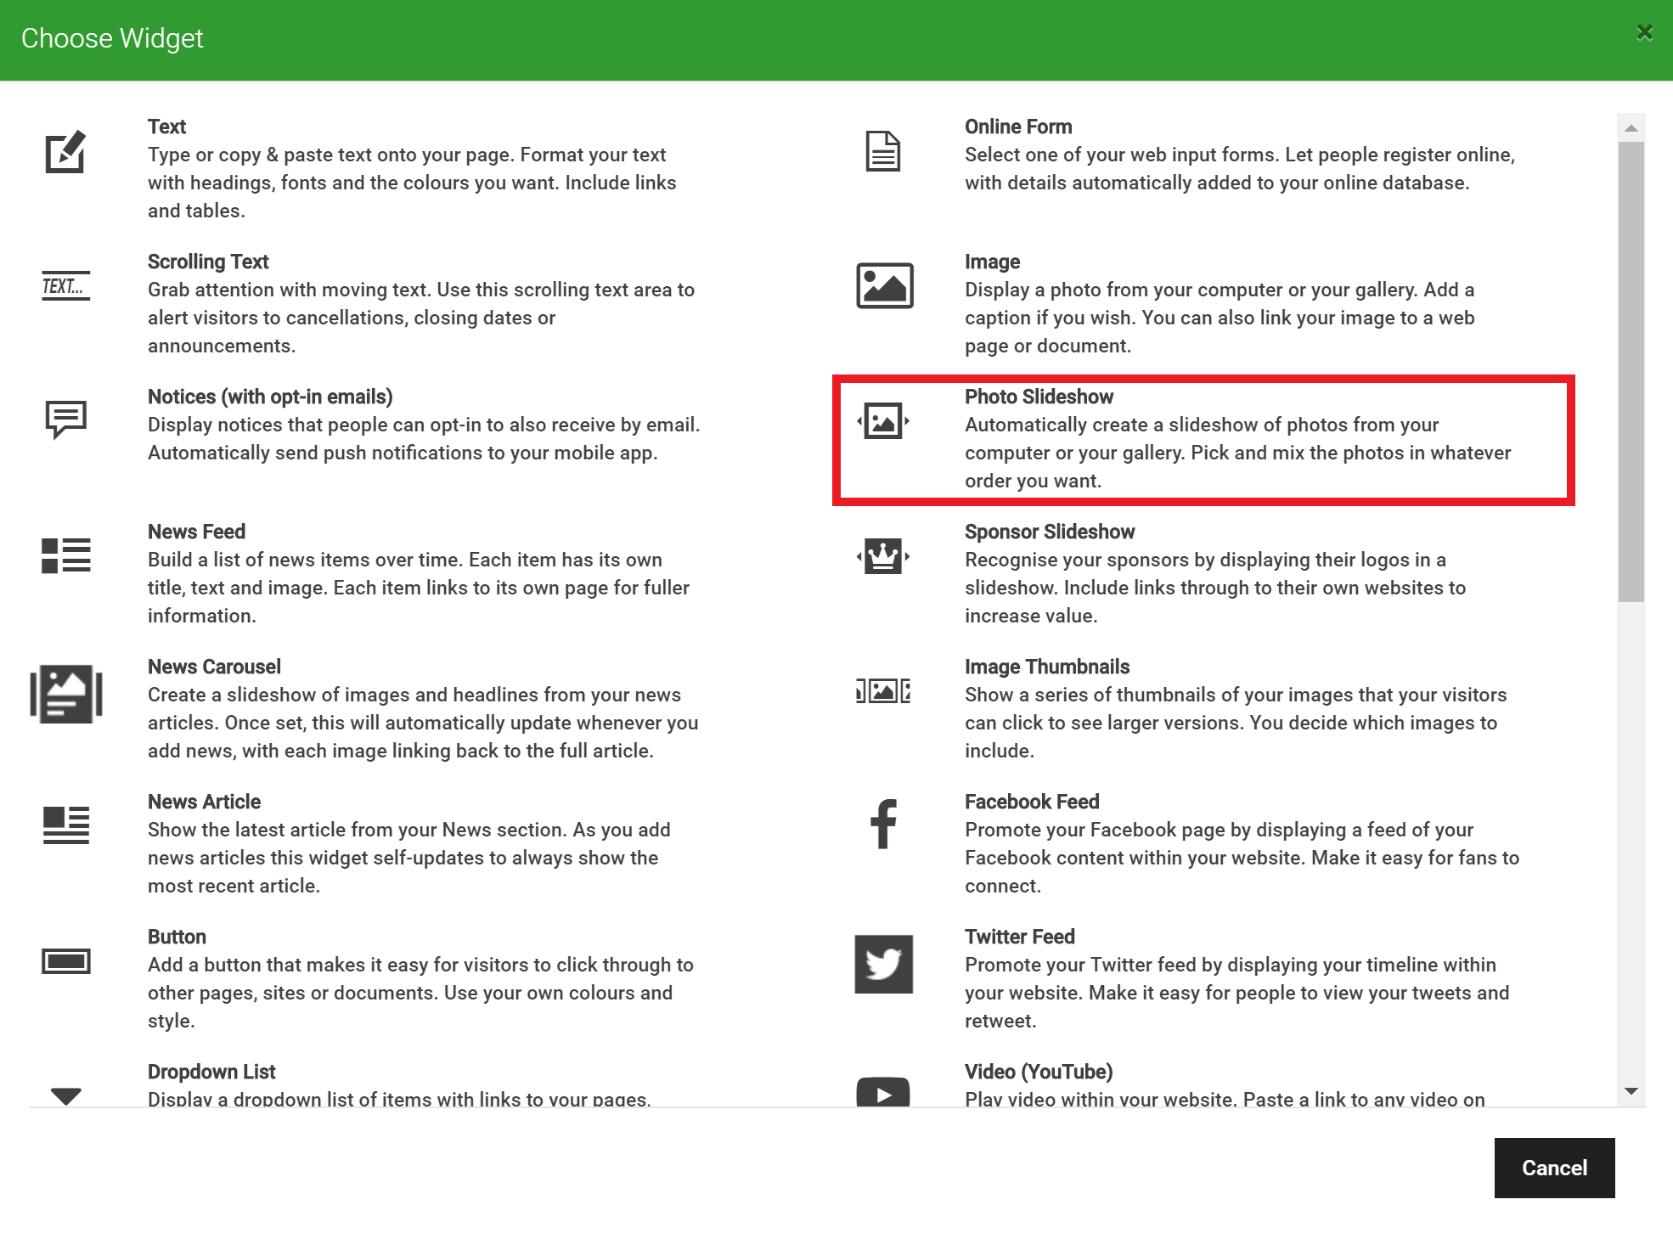The width and height of the screenshot is (1673, 1250).
Task: Select the Scrolling Text widget icon
Action: (x=65, y=286)
